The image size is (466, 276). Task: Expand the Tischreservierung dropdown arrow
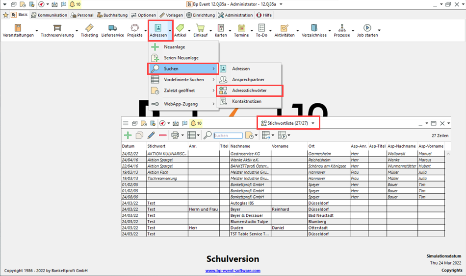tap(77, 36)
